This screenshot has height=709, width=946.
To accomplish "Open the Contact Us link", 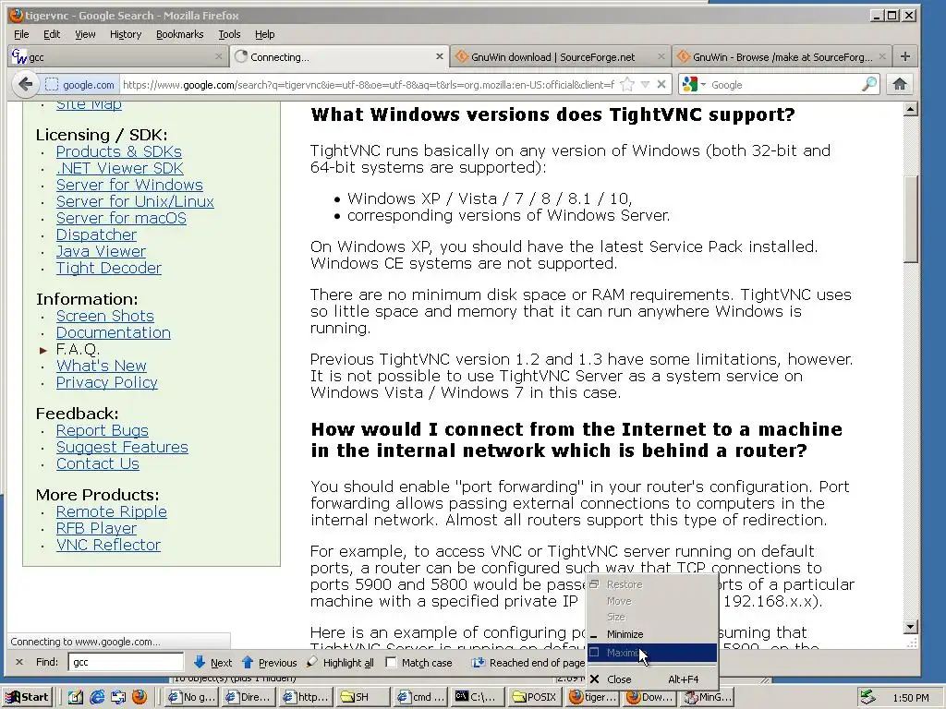I will 98,463.
